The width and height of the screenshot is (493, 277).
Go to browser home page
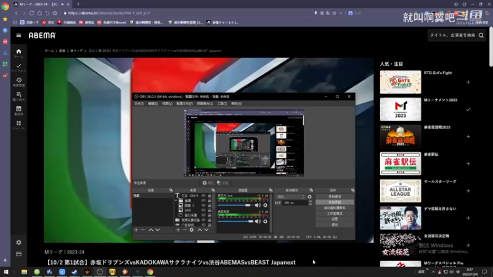pos(39,13)
